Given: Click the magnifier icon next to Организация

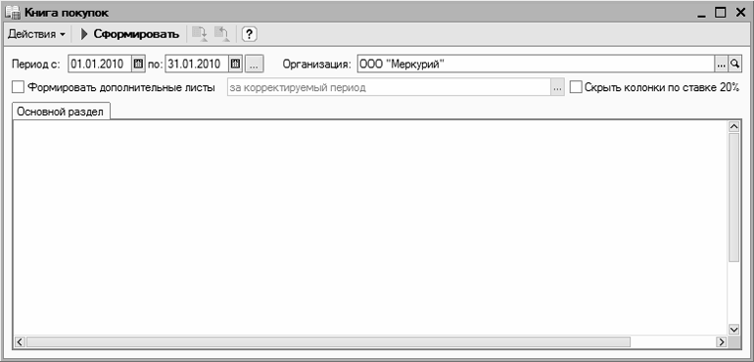Looking at the screenshot, I should coord(734,64).
